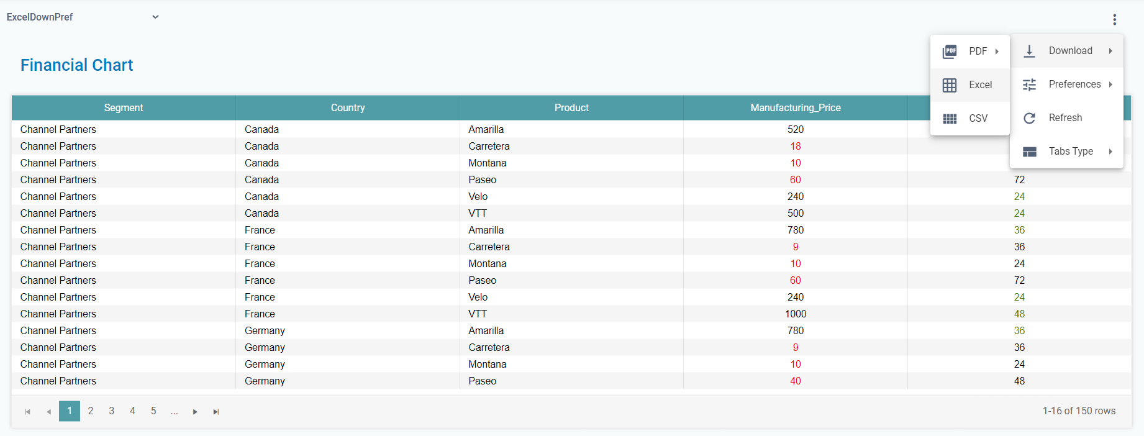Select the Excel menu option
1144x436 pixels.
tap(980, 85)
